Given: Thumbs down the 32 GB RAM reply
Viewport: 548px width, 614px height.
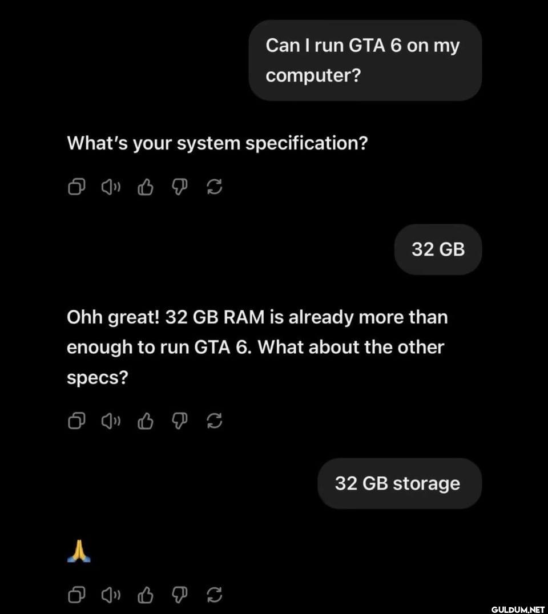Looking at the screenshot, I should [180, 421].
